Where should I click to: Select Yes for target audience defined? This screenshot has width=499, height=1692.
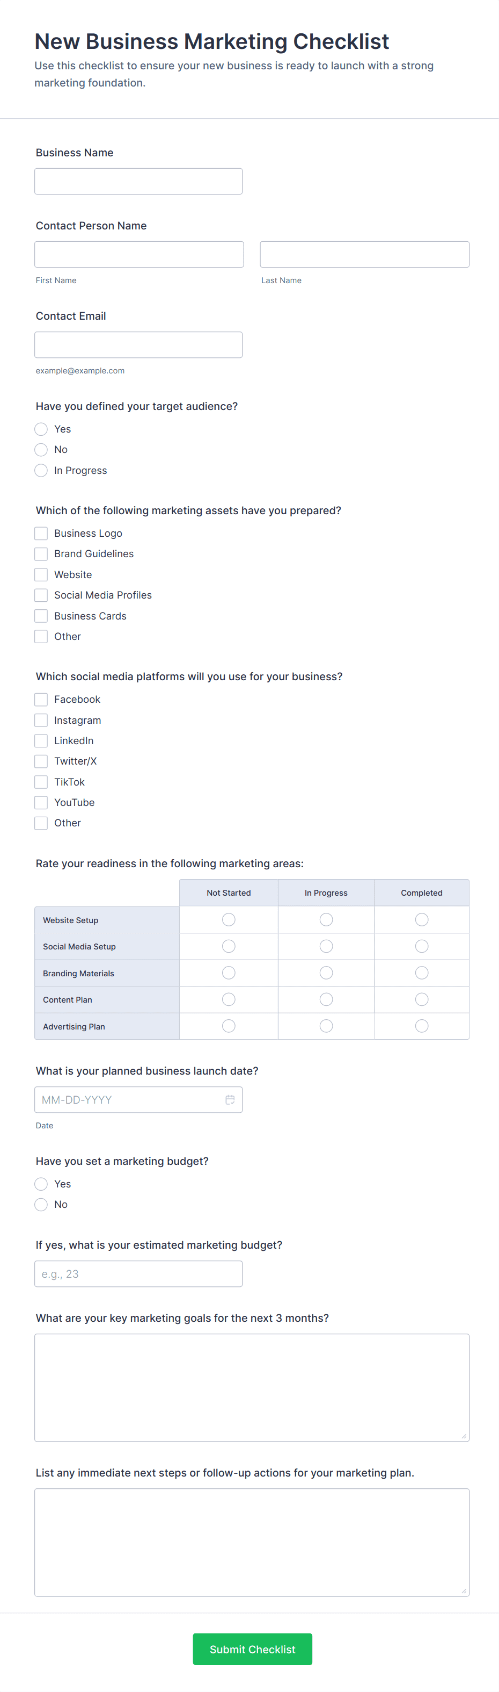(x=41, y=429)
